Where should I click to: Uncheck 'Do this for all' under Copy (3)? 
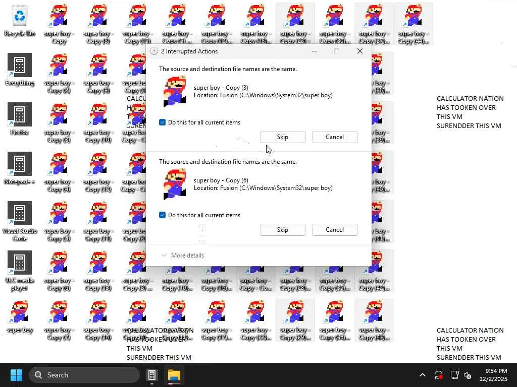(162, 122)
